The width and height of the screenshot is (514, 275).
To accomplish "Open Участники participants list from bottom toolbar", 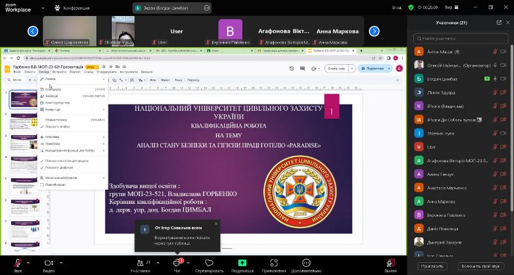I will coord(140,263).
